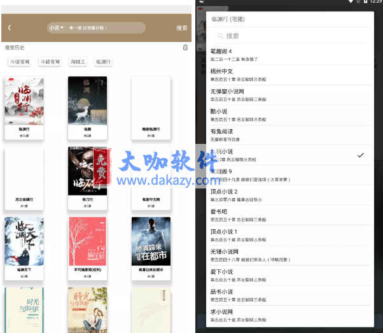Screen dimensions: 383x333
Task: Select source 求小说网
Action: coord(289,316)
